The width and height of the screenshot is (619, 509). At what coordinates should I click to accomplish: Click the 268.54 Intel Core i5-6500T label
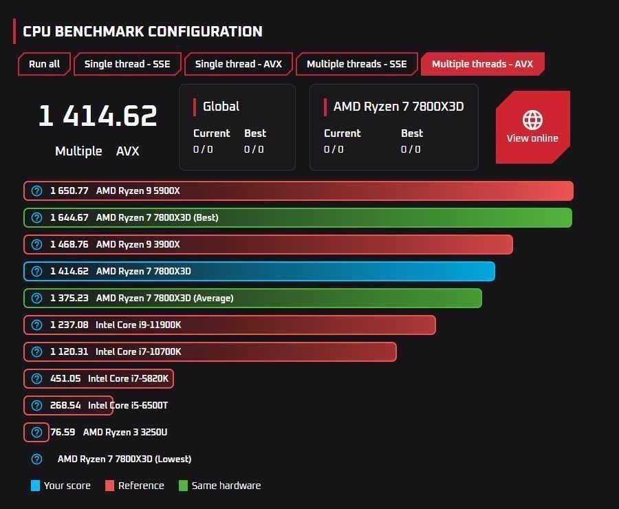pyautogui.click(x=109, y=406)
